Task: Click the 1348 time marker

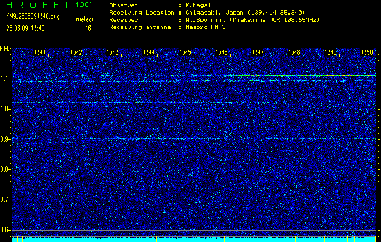Action: (294, 53)
